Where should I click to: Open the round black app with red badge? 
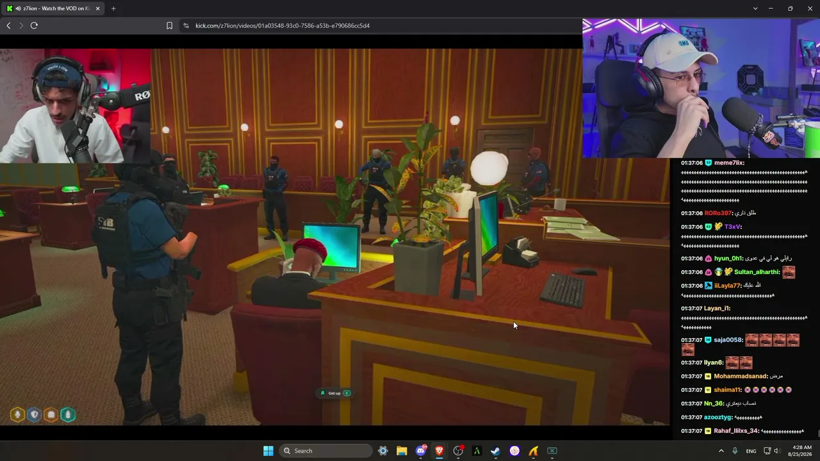(x=458, y=451)
